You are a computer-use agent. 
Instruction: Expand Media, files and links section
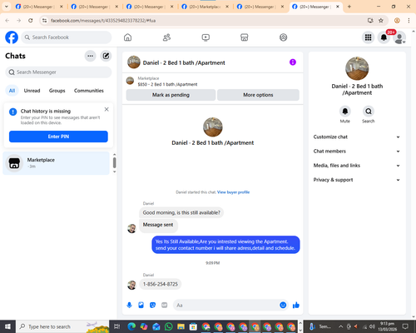tap(357, 166)
